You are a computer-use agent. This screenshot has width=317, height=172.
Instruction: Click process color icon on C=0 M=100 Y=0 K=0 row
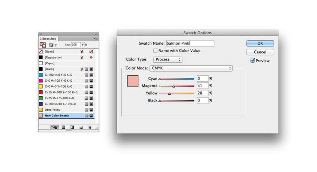(x=86, y=81)
